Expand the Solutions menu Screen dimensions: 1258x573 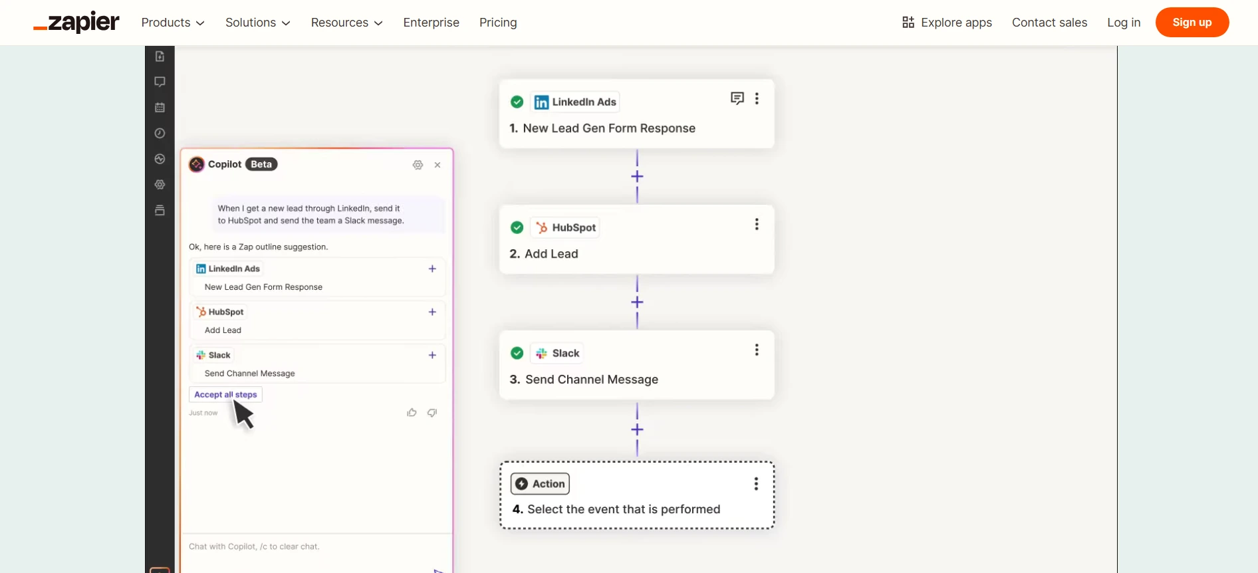(x=258, y=23)
